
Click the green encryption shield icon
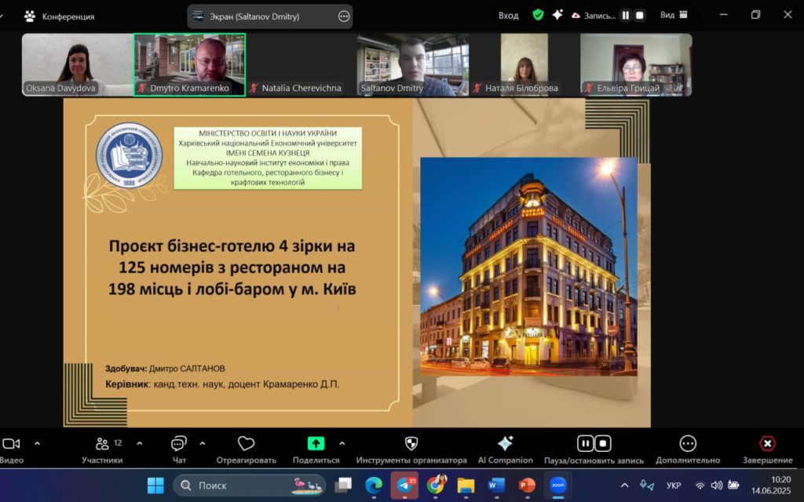pyautogui.click(x=538, y=15)
